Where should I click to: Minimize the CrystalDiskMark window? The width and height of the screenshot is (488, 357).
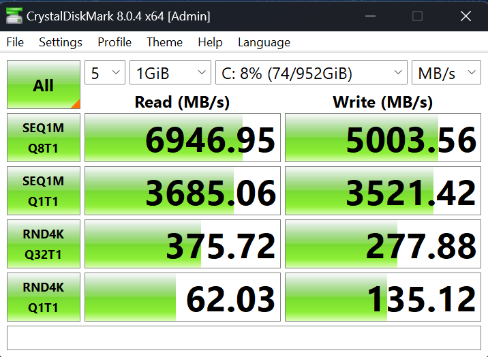[370, 16]
